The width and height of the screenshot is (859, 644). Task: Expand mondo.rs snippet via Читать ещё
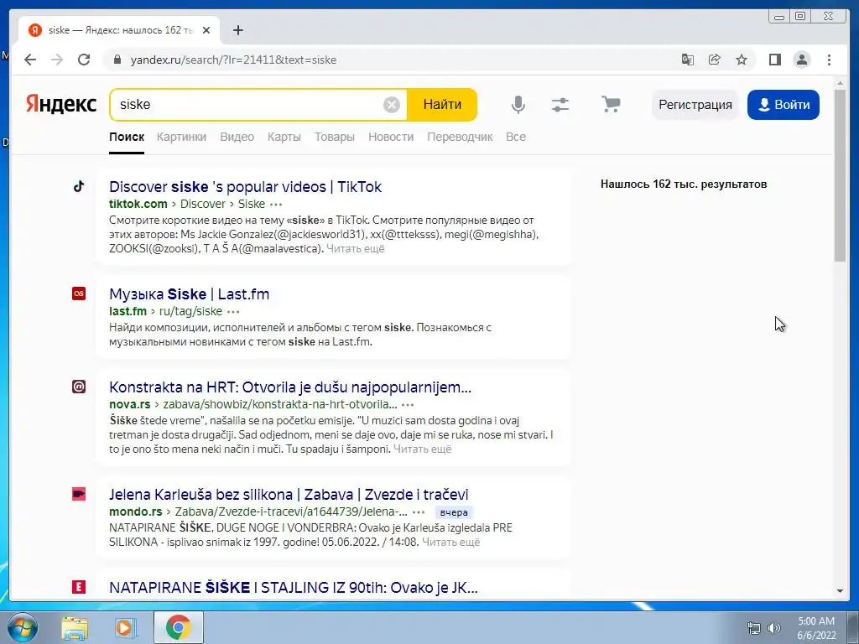click(450, 543)
